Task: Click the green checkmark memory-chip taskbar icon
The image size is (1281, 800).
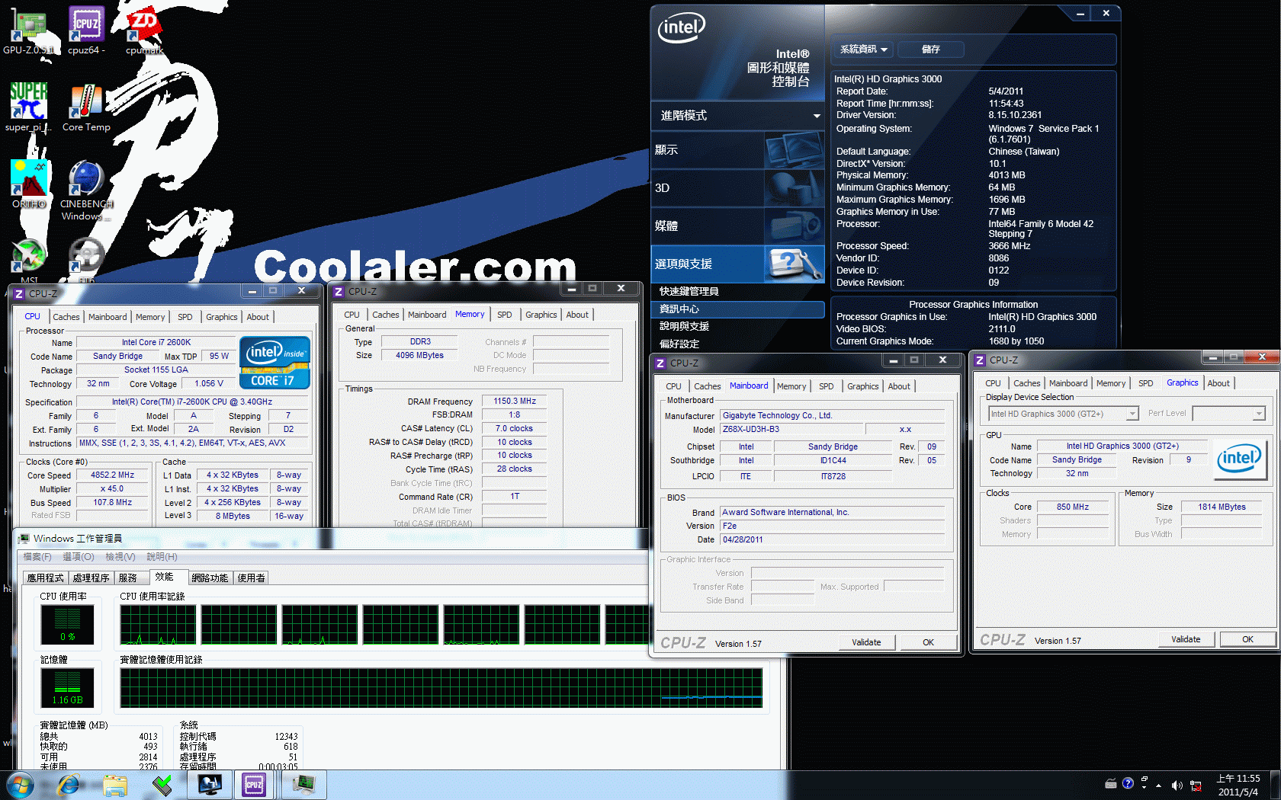Action: click(x=162, y=785)
